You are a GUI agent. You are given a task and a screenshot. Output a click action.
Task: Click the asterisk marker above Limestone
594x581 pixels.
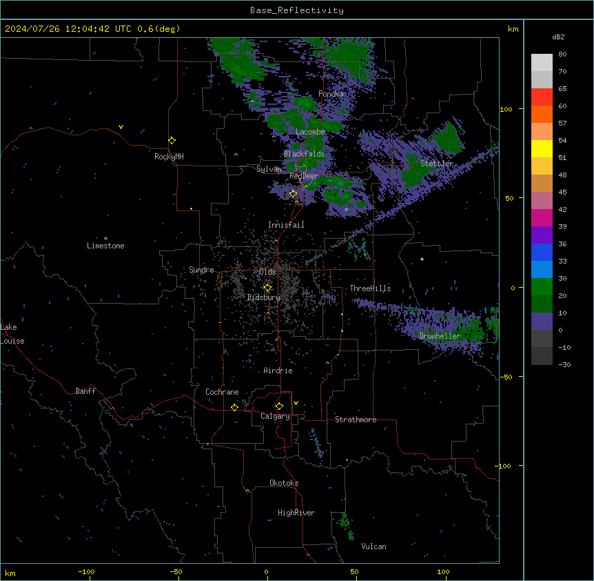coord(105,239)
